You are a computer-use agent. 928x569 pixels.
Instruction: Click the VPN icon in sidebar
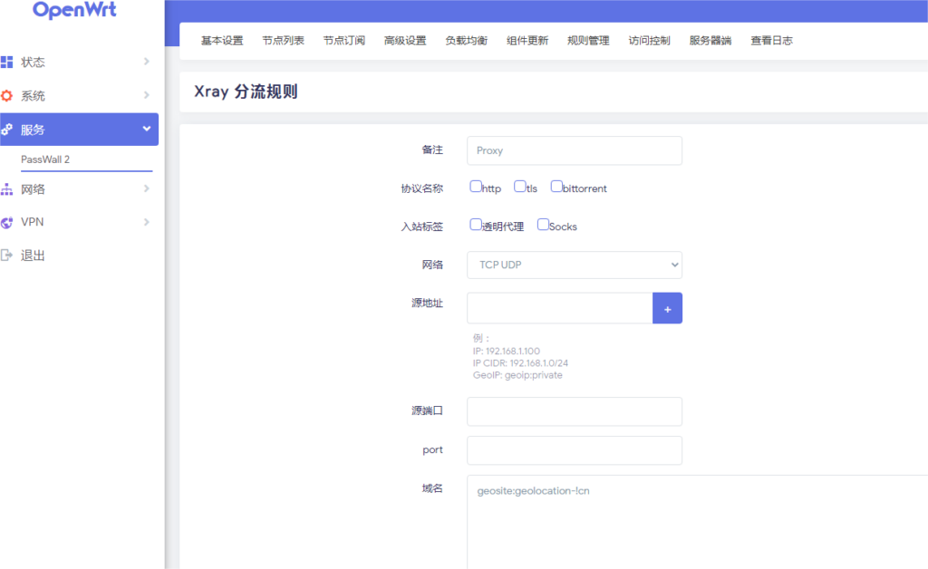coord(6,222)
